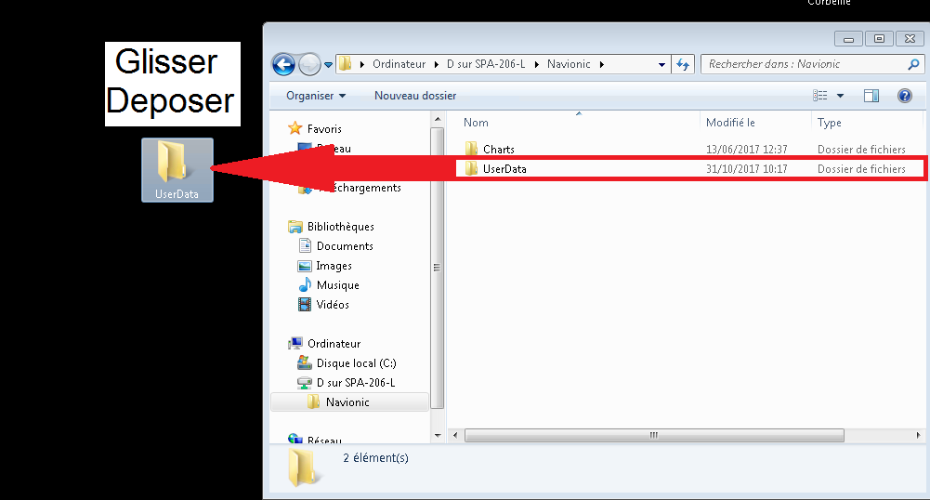Expand the chevron after Ordinateur breadcrumb

[x=437, y=64]
